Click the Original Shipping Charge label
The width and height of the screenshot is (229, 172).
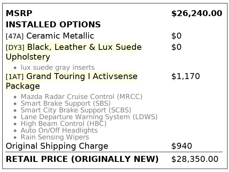pyautogui.click(x=57, y=146)
